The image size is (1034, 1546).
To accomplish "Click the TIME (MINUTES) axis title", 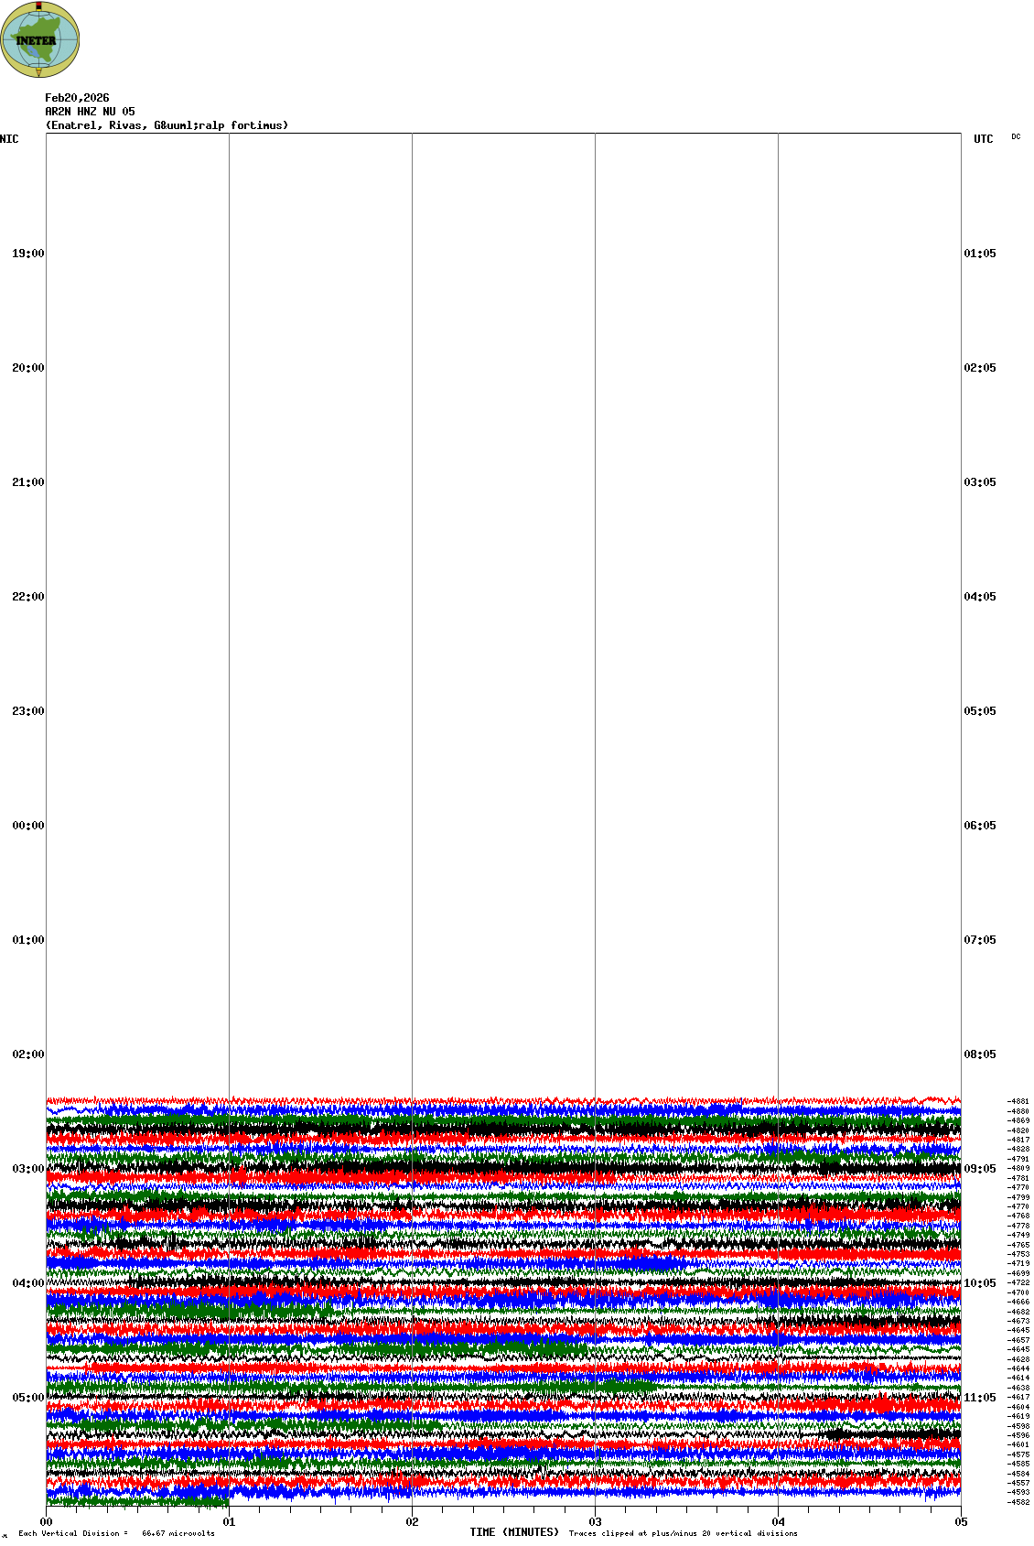I will [514, 1532].
